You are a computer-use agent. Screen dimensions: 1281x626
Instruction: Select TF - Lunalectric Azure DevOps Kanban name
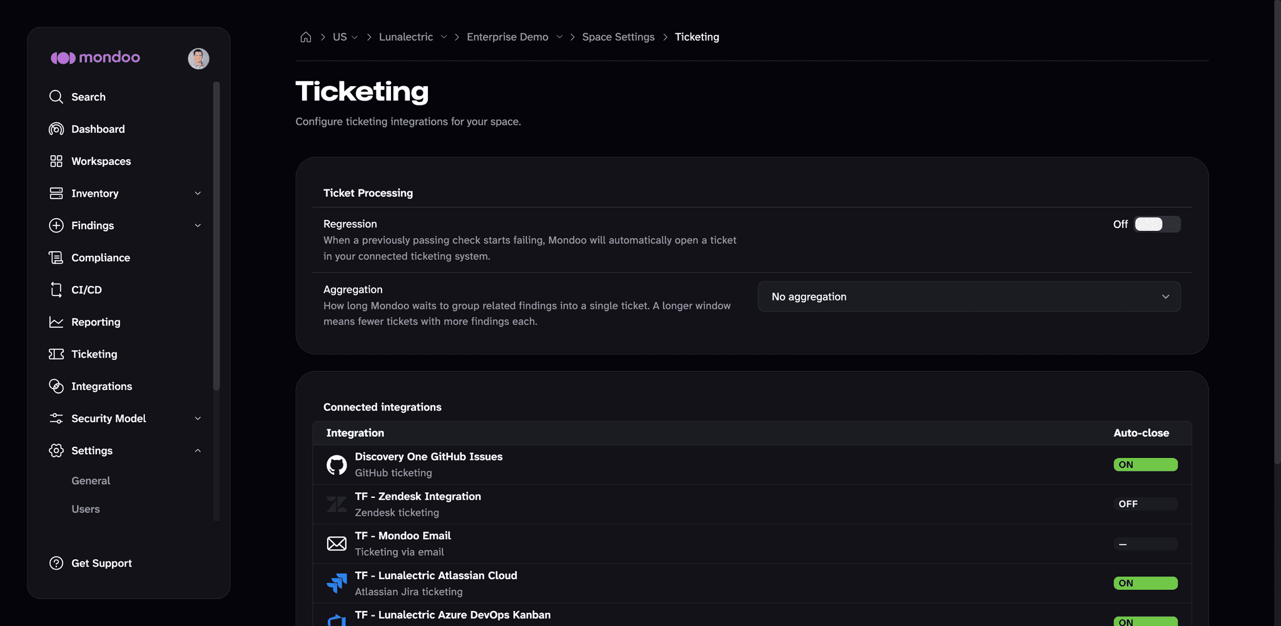(x=453, y=615)
